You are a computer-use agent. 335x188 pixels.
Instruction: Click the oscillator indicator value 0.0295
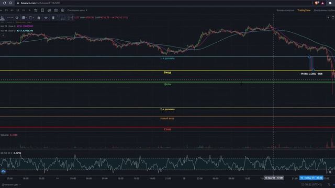click(17, 153)
